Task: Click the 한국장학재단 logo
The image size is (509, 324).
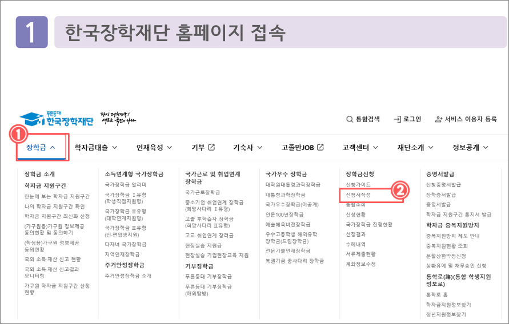Action: tap(57, 119)
